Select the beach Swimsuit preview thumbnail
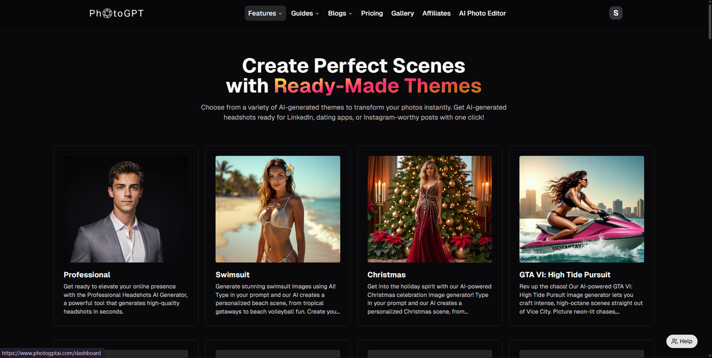This screenshot has height=358, width=712. coord(277,209)
